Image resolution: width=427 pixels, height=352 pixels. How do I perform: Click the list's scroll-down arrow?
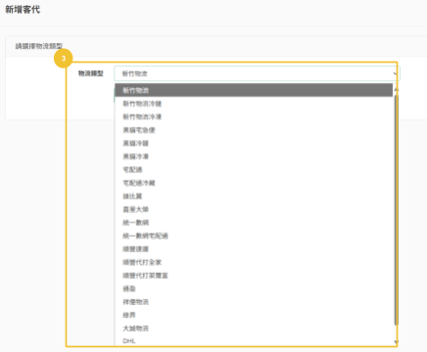(x=397, y=342)
